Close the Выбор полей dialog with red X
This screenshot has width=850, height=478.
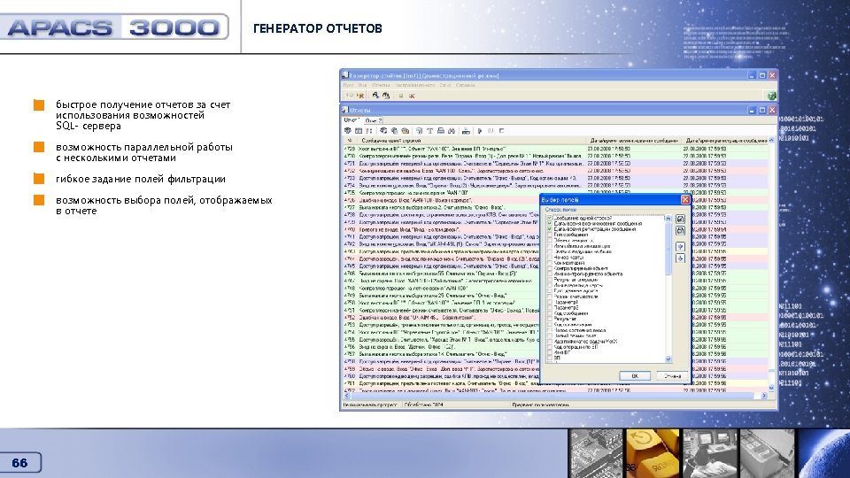pyautogui.click(x=684, y=200)
